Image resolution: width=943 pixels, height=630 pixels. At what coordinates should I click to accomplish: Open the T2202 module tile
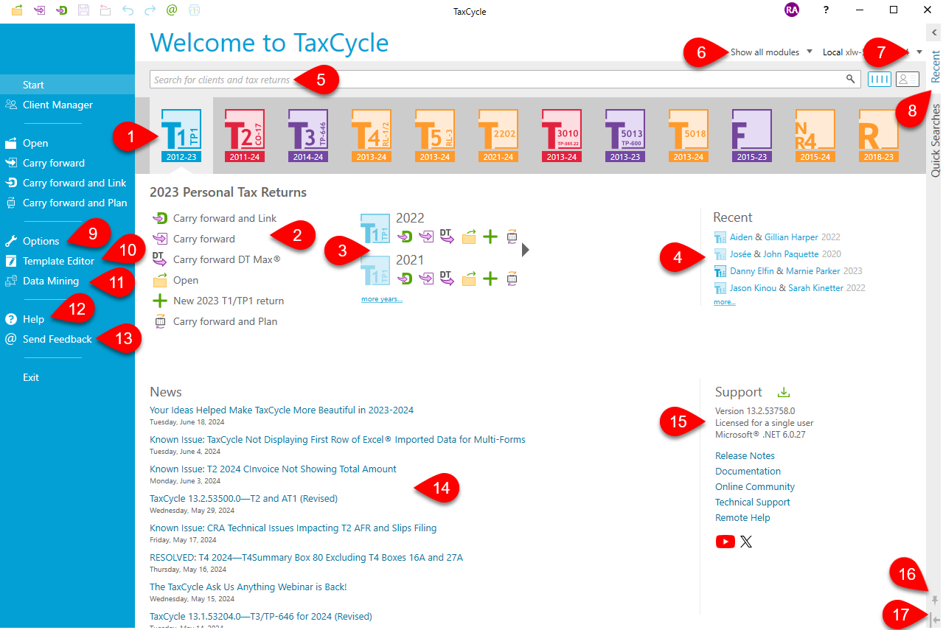498,136
